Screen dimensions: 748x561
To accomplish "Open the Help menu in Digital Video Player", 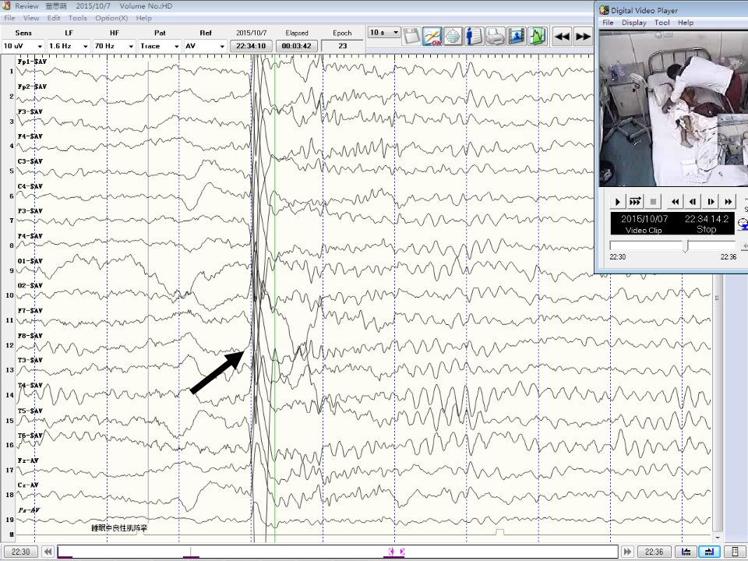I will 686,23.
